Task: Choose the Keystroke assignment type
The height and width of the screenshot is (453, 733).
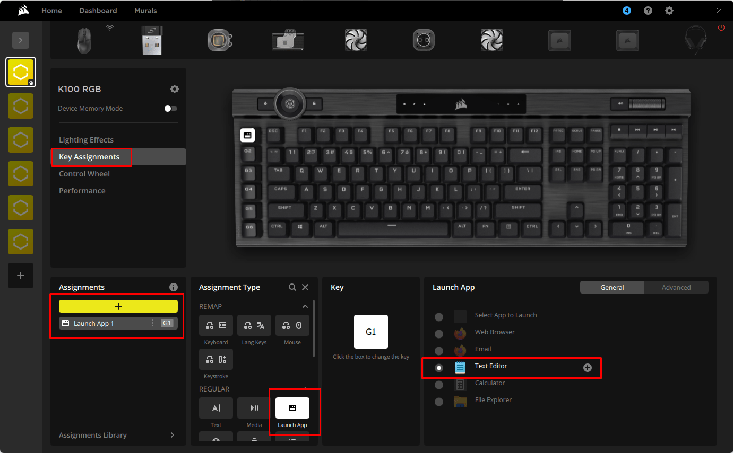Action: click(x=215, y=359)
